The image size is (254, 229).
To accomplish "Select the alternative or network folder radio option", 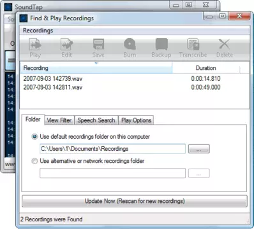I will (34, 161).
